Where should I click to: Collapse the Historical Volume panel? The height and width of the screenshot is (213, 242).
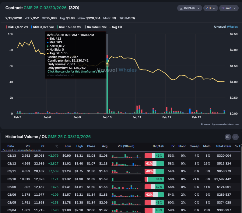235,137
